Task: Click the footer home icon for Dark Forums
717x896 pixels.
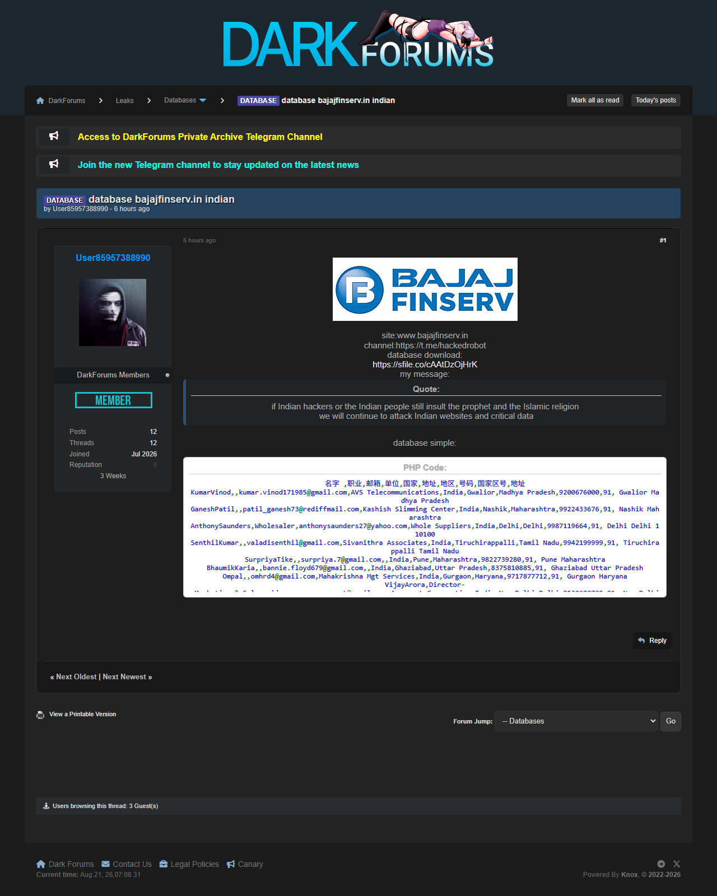Action: 41,864
